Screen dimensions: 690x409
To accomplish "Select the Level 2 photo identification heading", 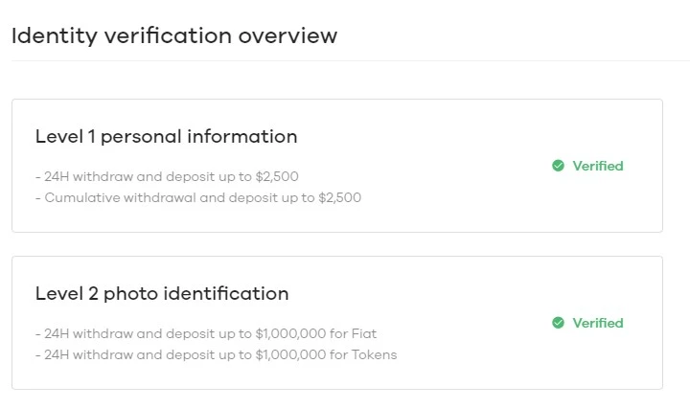I will (x=162, y=294).
